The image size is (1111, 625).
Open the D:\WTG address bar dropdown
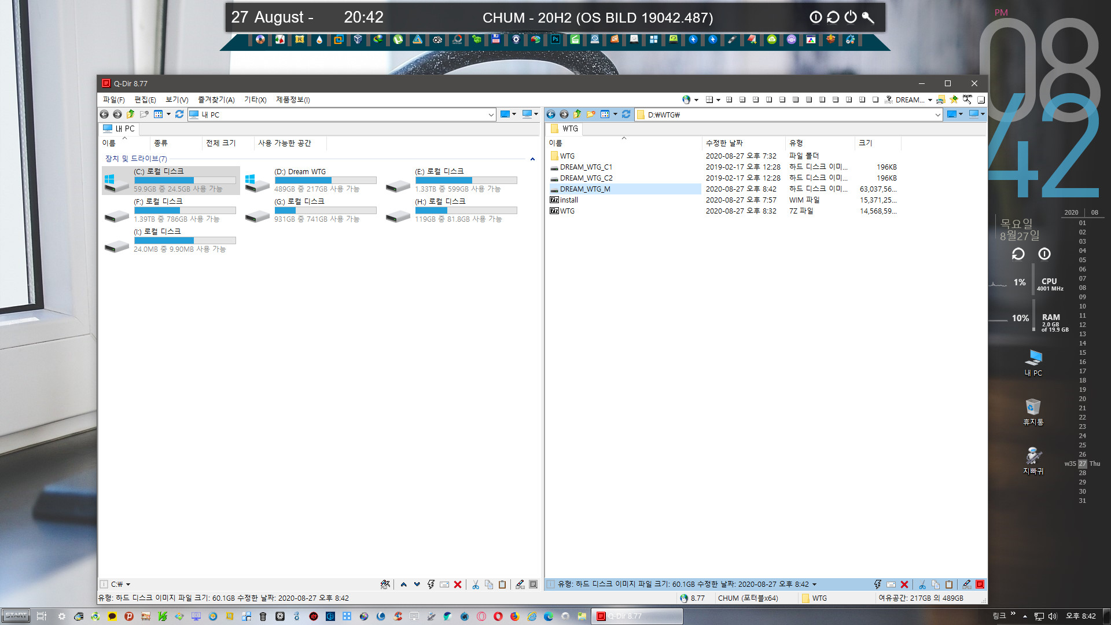click(937, 115)
